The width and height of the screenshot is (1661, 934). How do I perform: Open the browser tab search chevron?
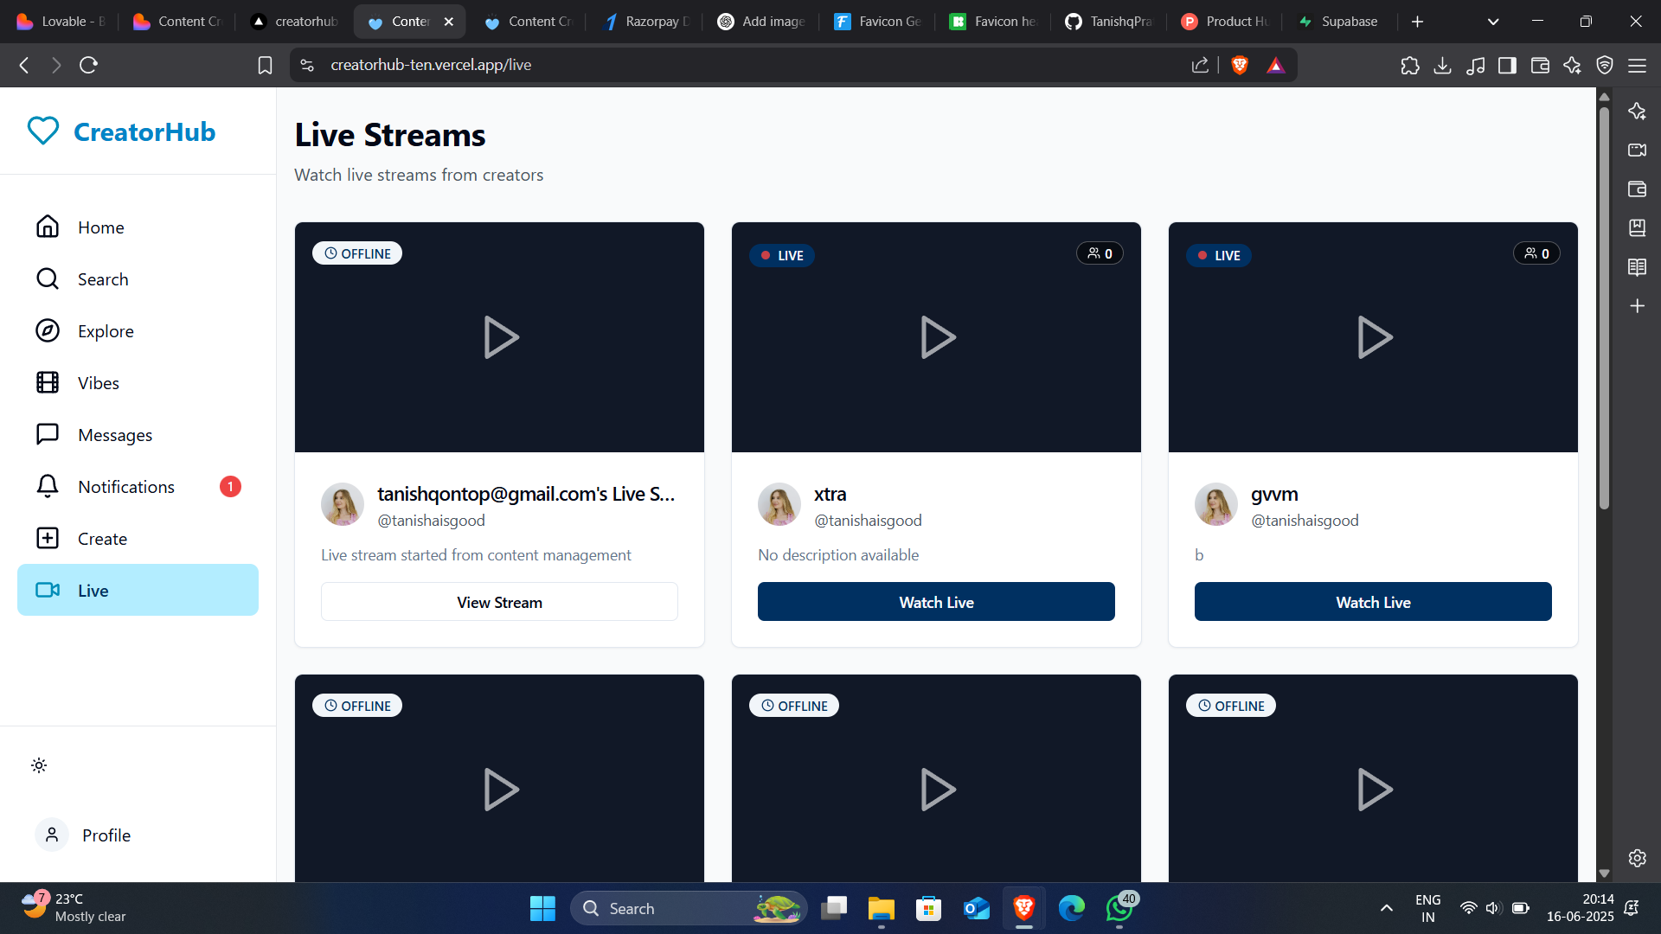click(x=1493, y=21)
